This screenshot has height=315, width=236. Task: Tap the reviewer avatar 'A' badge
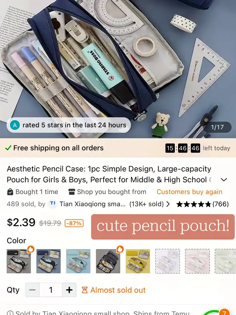click(15, 125)
